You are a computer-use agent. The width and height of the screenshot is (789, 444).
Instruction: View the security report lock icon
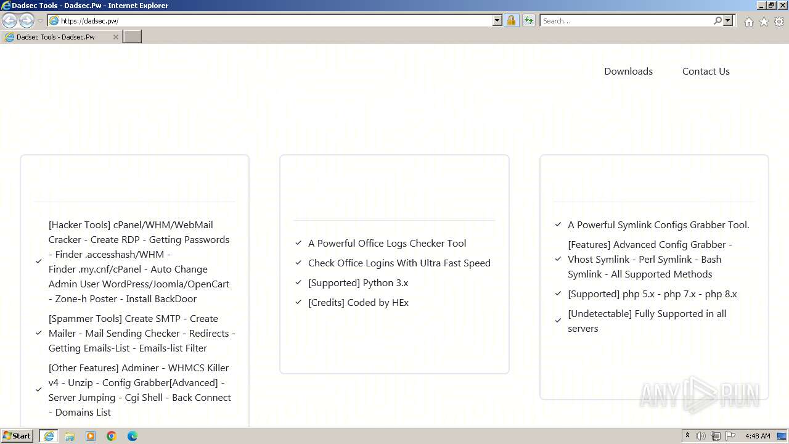[511, 20]
